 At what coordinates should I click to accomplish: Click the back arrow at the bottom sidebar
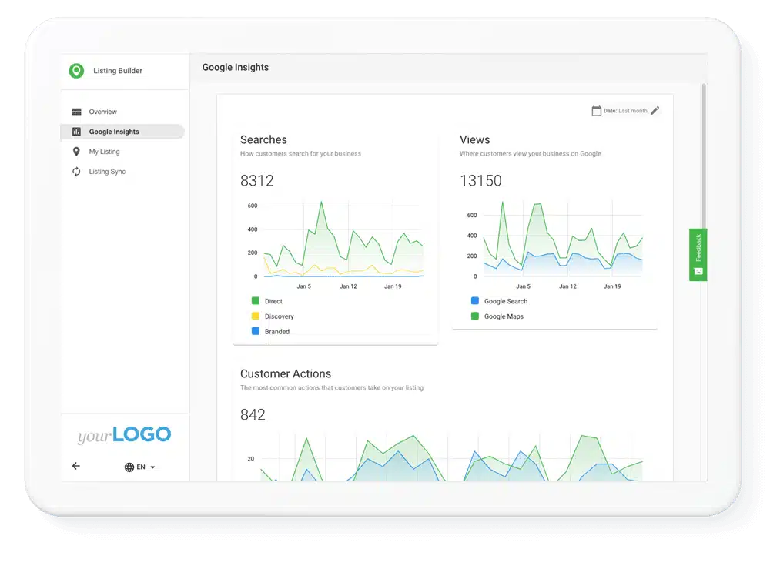click(75, 466)
